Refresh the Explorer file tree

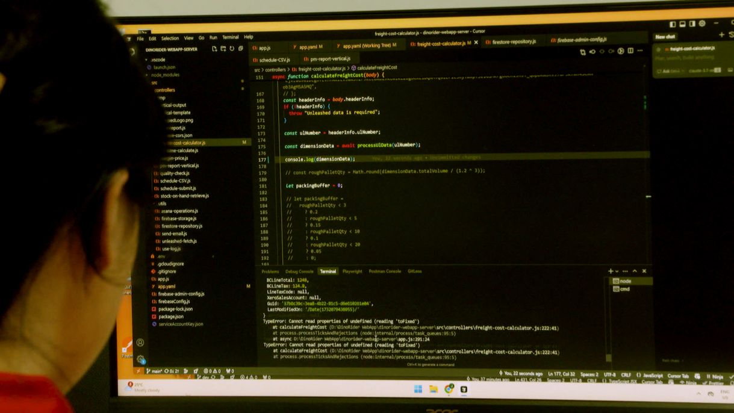(232, 49)
